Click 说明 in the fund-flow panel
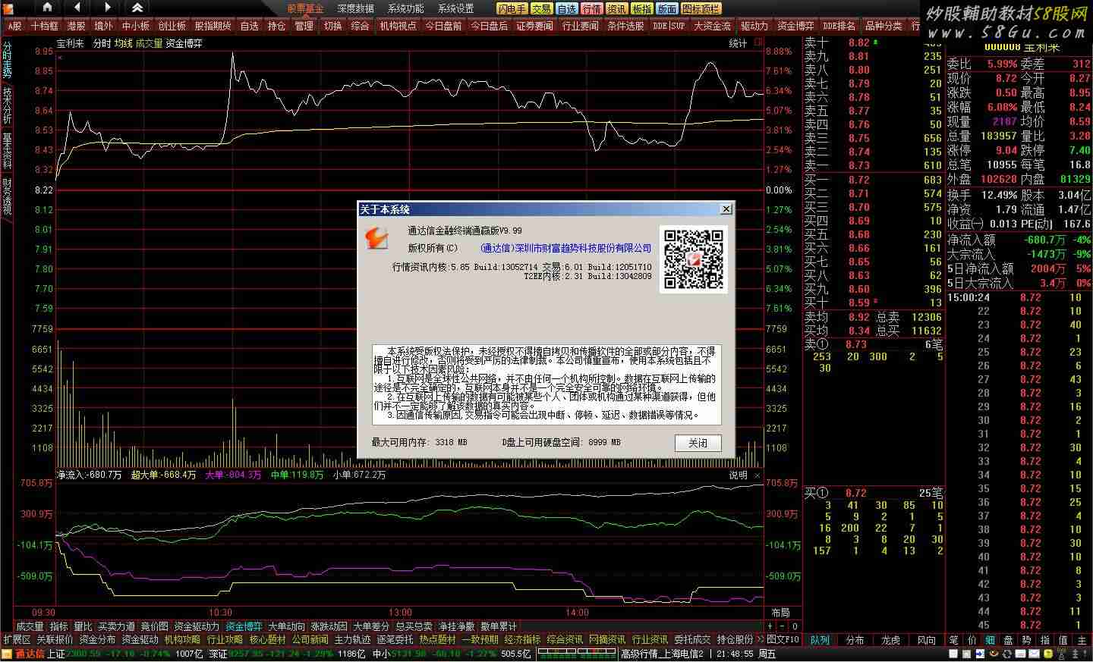The width and height of the screenshot is (1093, 662). click(x=738, y=475)
